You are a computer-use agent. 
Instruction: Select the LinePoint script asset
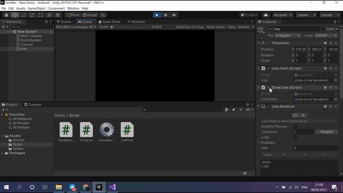pyautogui.click(x=127, y=132)
